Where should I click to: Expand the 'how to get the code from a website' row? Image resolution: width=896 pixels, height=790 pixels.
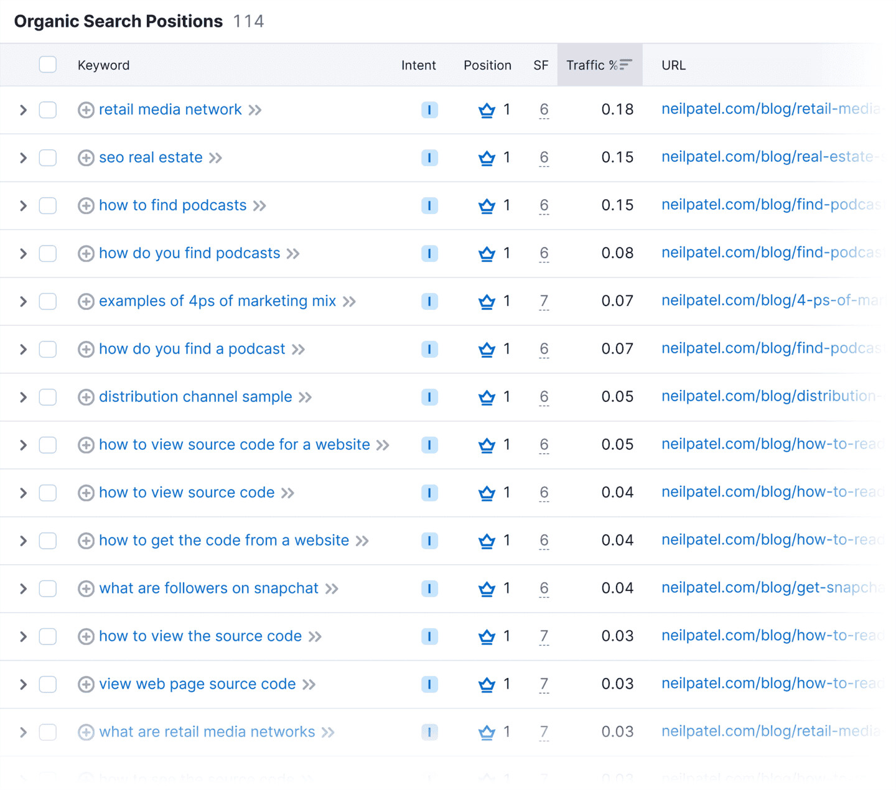(23, 541)
